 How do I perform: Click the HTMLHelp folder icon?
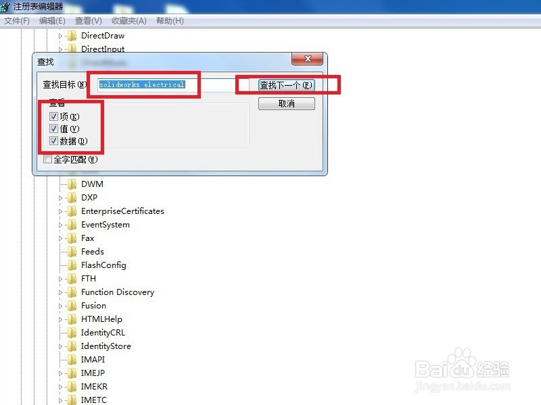click(72, 319)
